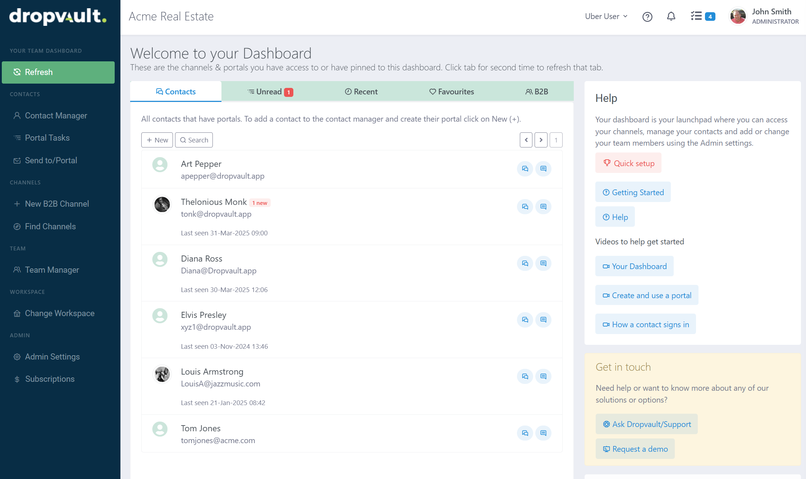Click email LouisA@jazzmusic.com
The image size is (806, 479).
point(220,384)
